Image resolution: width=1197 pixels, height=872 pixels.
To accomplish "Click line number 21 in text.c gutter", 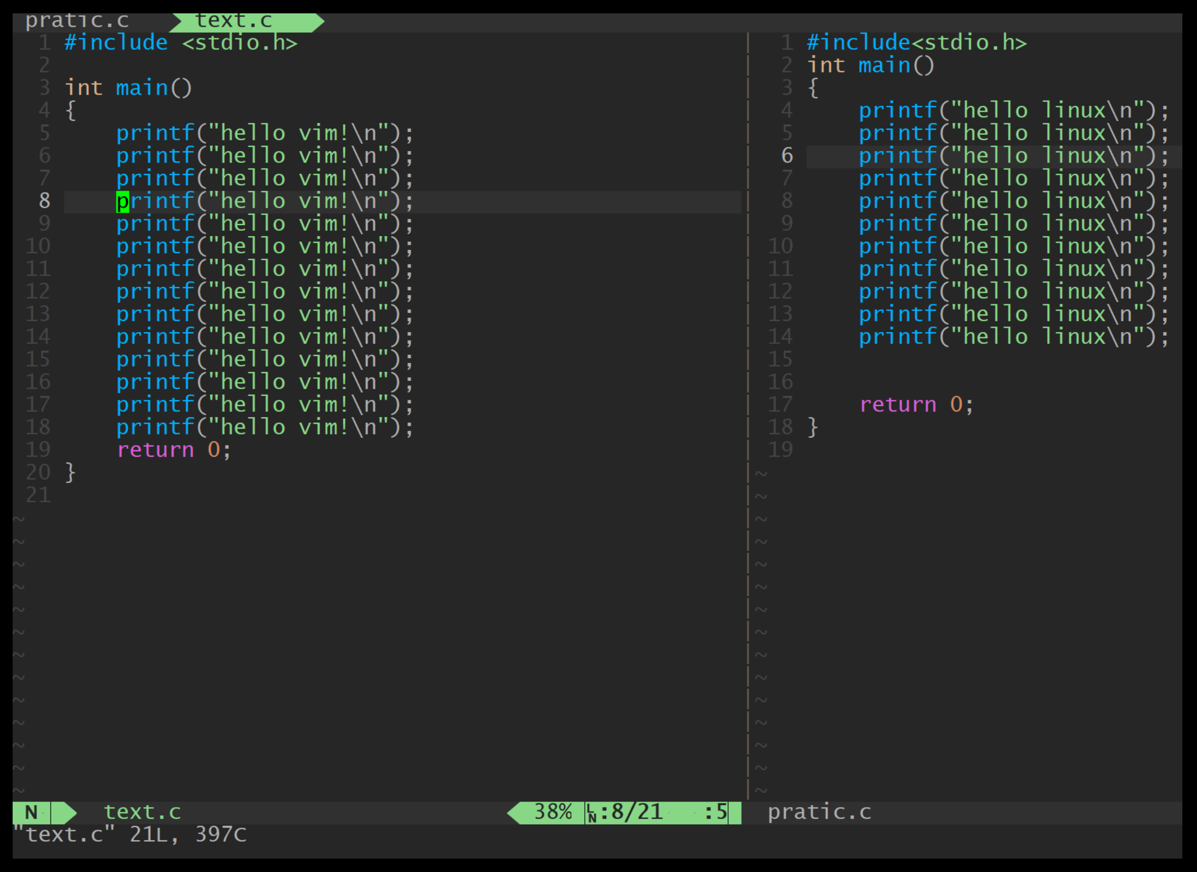I will tap(38, 496).
